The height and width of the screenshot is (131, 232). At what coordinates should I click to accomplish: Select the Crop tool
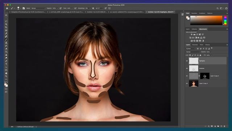click(6, 27)
